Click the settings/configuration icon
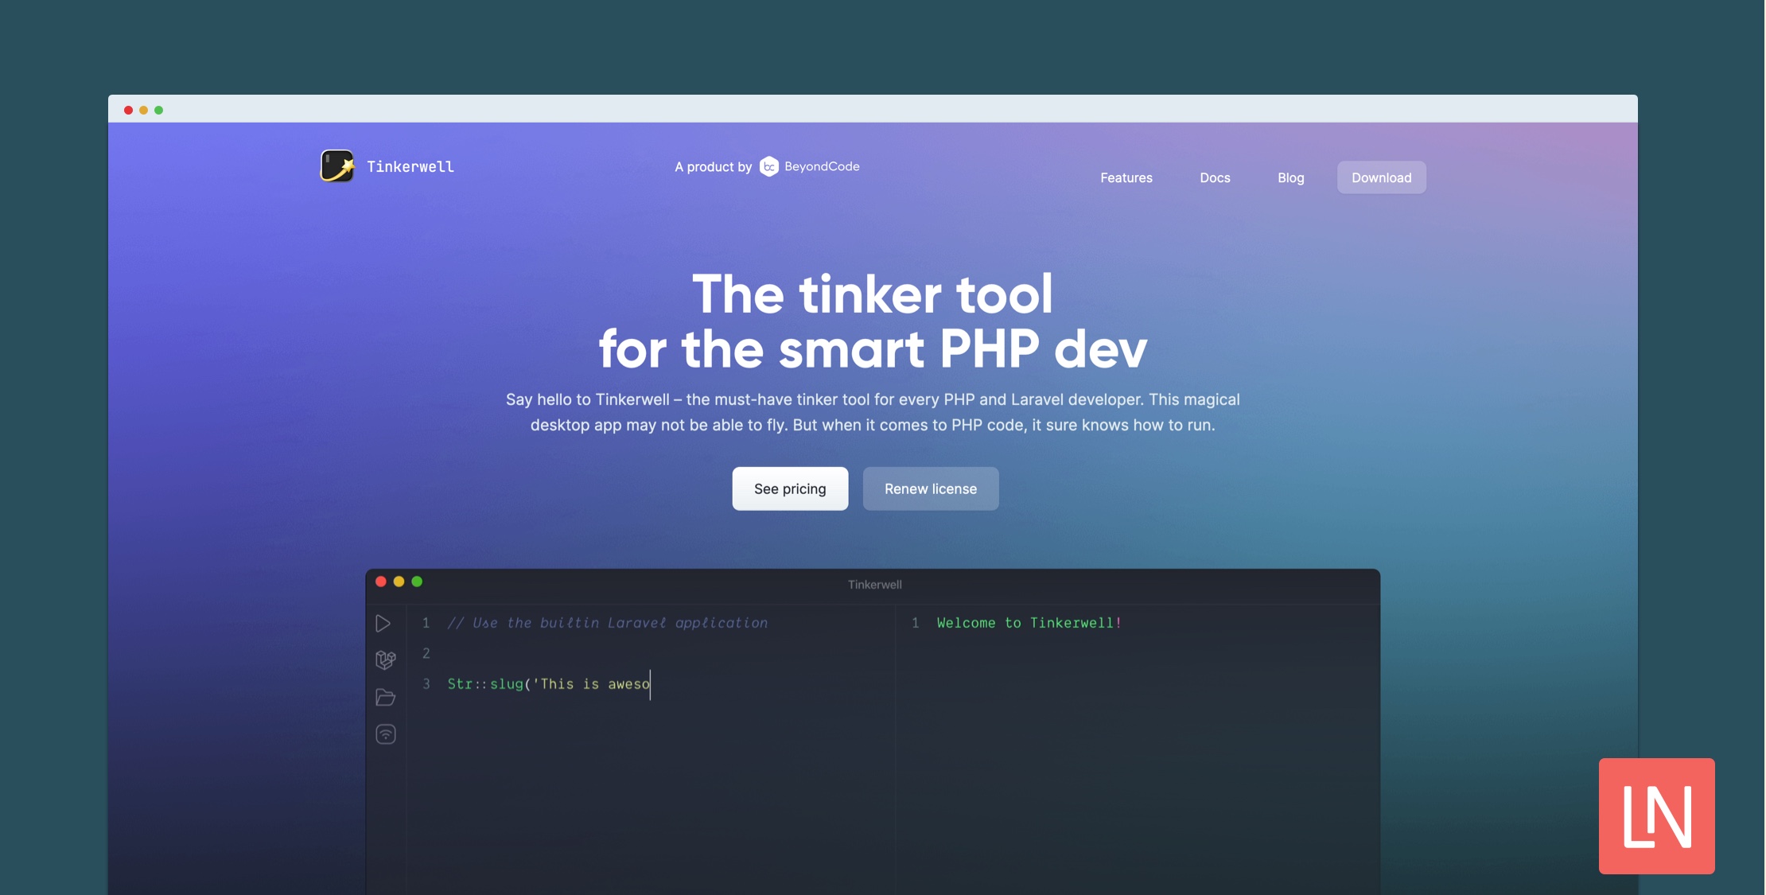Screen dimensions: 1766x895 [384, 734]
